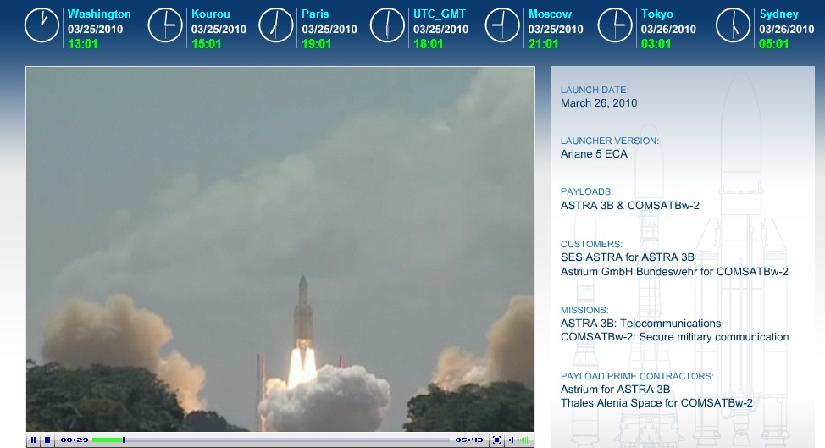
Task: Click the total duration 05:43 display
Action: (468, 440)
